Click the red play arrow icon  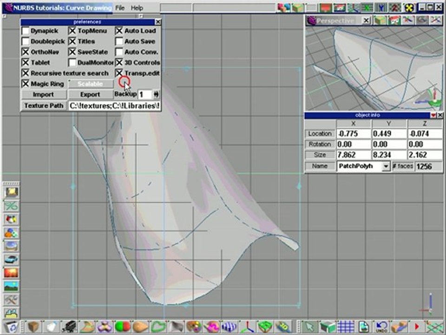point(417,327)
